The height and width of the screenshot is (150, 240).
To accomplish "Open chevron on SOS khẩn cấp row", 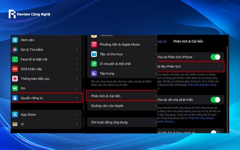I will tap(77, 69).
